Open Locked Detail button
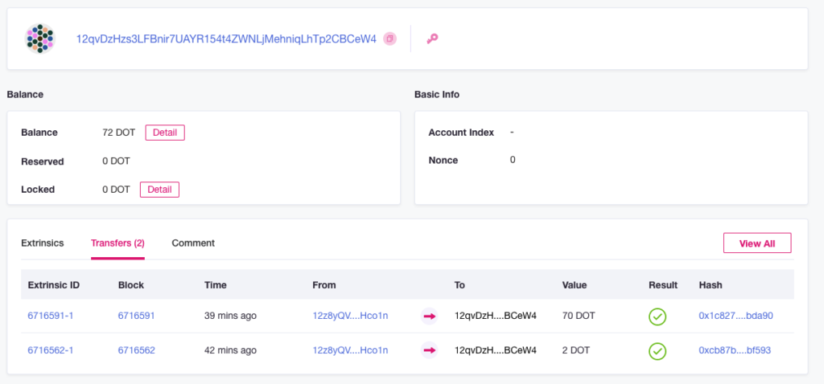Screen dimensions: 824x384 pyautogui.click(x=160, y=190)
